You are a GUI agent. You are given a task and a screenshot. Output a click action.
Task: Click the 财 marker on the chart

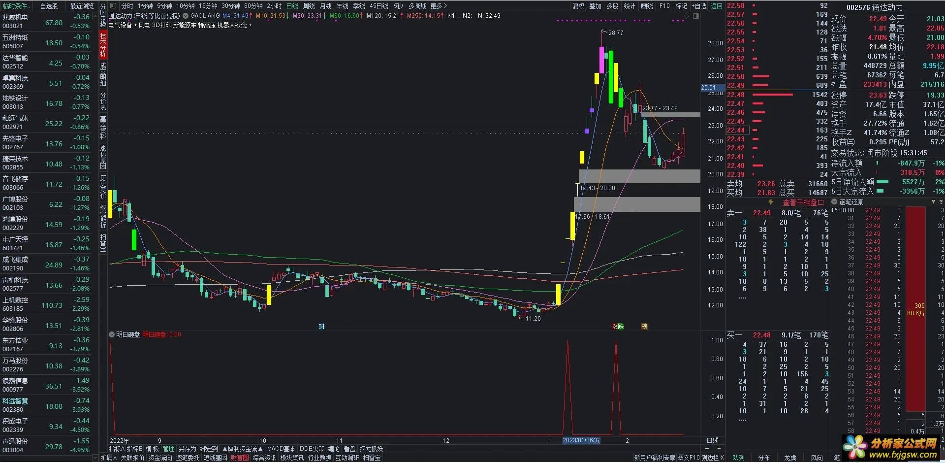coord(321,327)
